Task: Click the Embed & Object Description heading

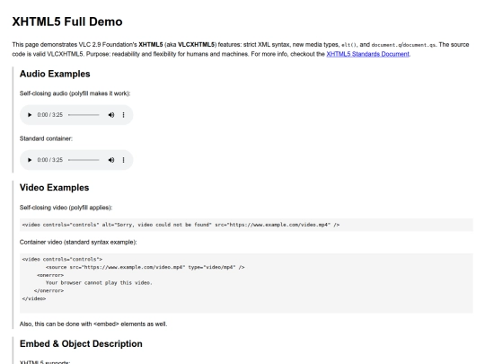Action: [x=81, y=343]
